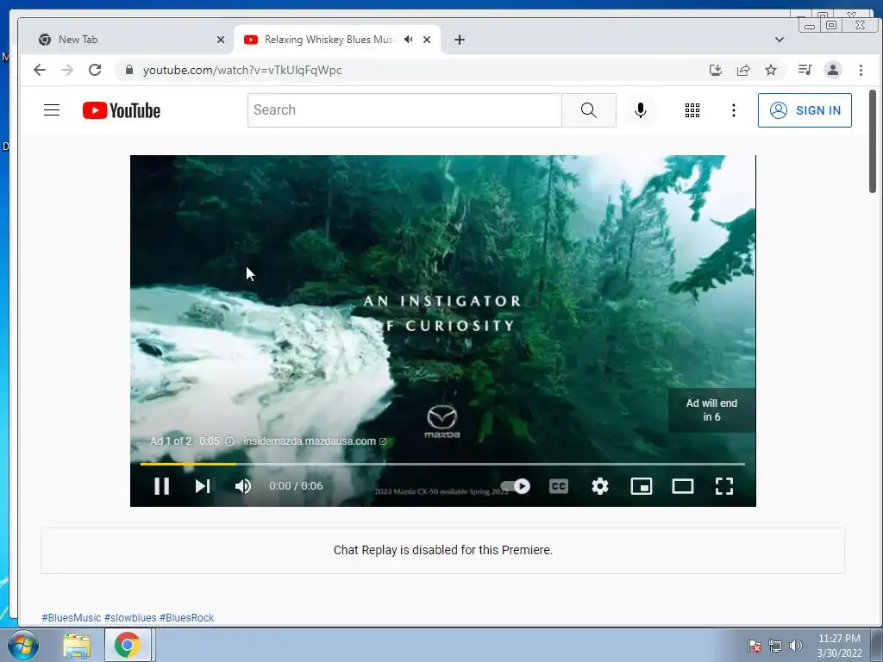This screenshot has height=662, width=883.
Task: Visit insidemazda.mazdausa.com ad link
Action: (x=314, y=441)
